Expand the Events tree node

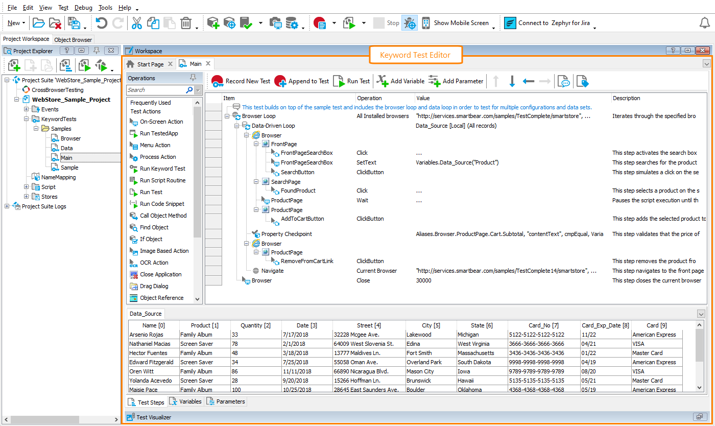(26, 109)
